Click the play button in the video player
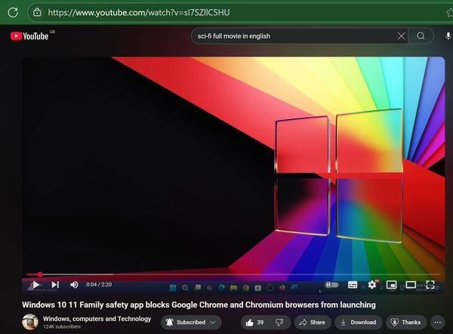The image size is (453, 334). click(x=35, y=284)
